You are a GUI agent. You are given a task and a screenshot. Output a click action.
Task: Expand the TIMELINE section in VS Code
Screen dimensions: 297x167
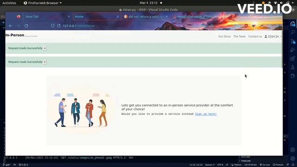pos(245,161)
